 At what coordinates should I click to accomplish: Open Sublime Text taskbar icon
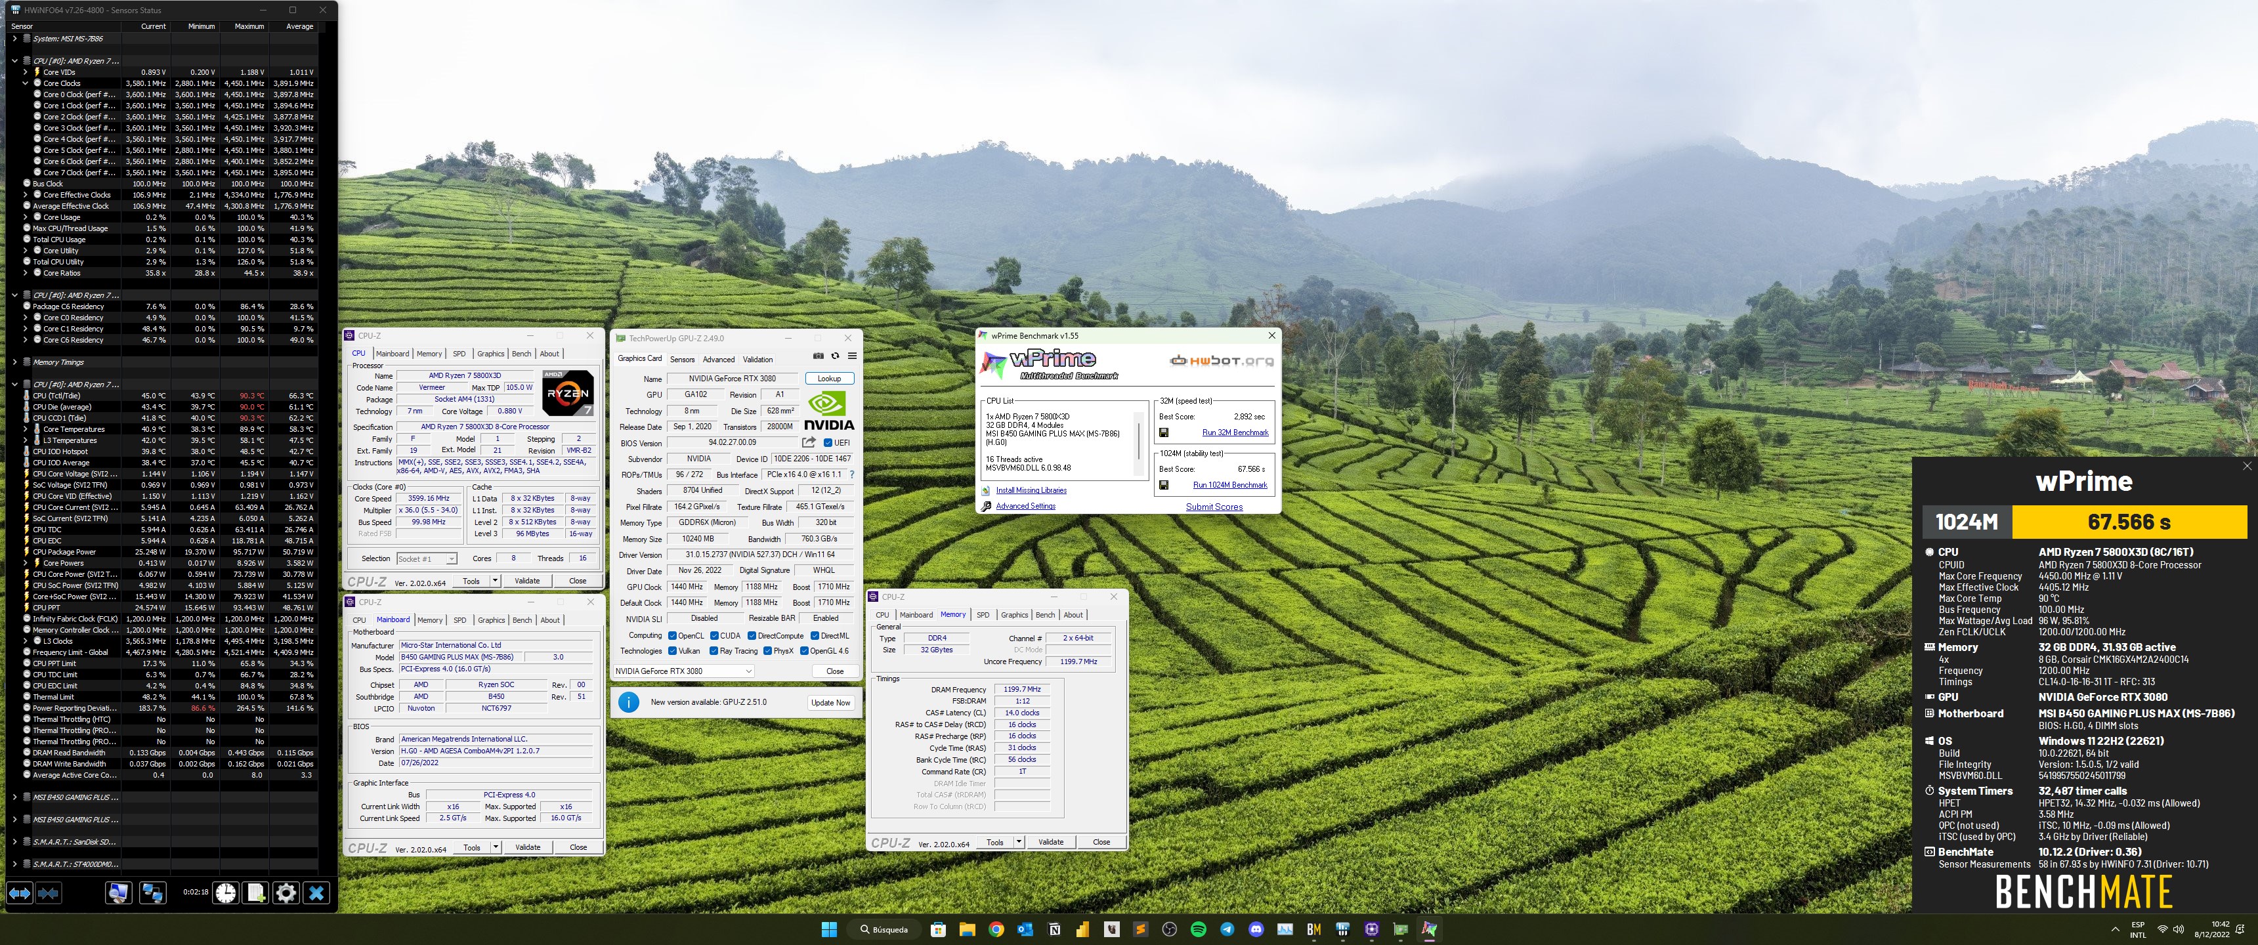click(1140, 929)
